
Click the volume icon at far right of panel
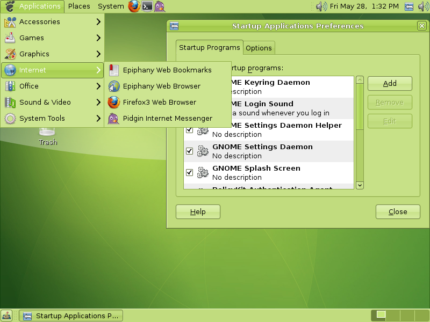pyautogui.click(x=424, y=6)
